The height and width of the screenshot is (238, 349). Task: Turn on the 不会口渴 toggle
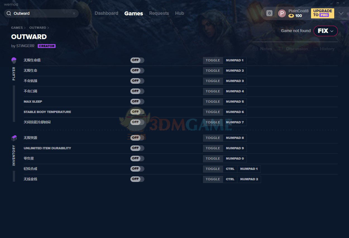point(137,91)
